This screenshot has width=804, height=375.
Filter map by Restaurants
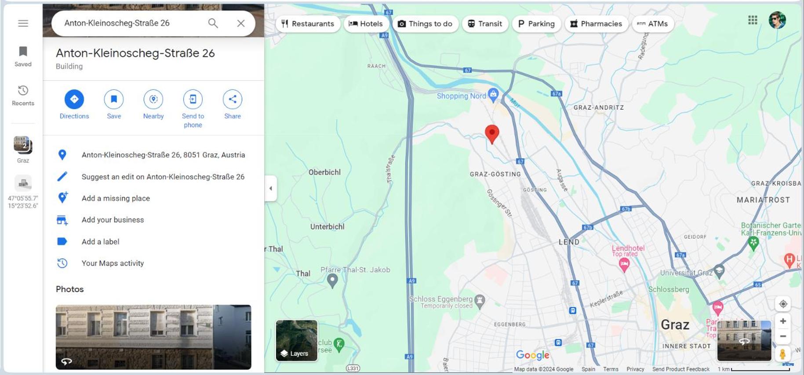click(308, 24)
